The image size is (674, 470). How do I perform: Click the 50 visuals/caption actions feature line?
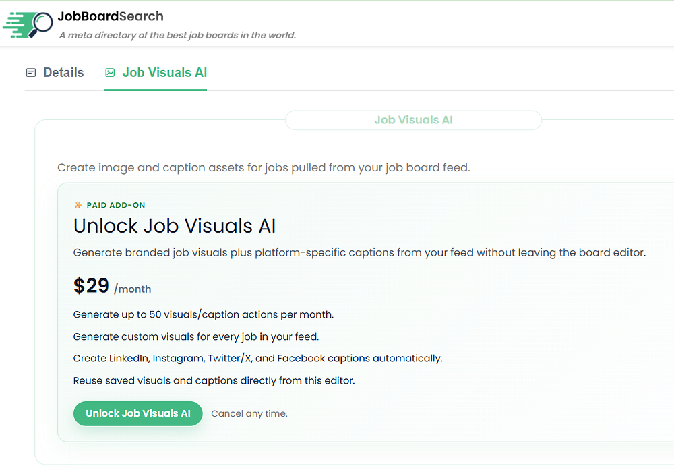coord(204,314)
